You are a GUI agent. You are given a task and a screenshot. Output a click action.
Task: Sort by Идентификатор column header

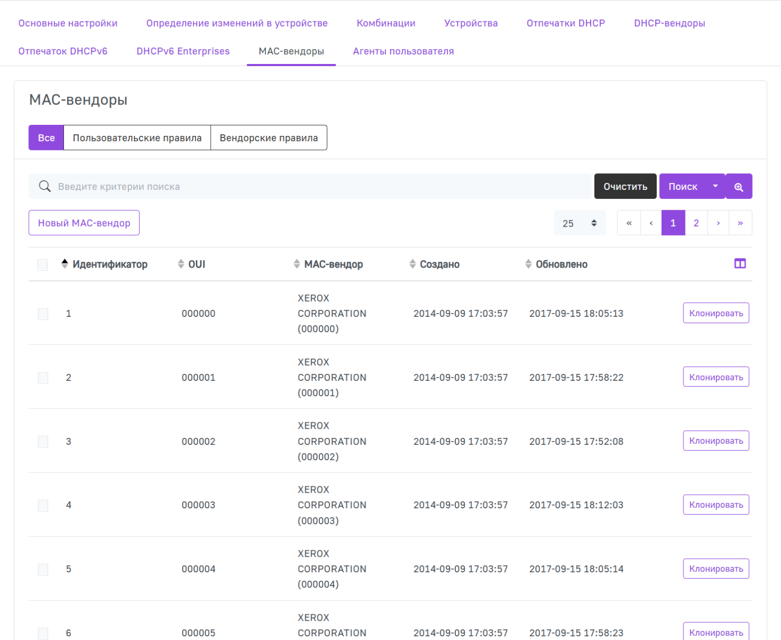[109, 264]
